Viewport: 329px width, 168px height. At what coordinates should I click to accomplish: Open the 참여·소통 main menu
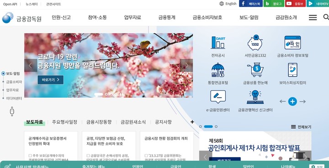point(97,18)
